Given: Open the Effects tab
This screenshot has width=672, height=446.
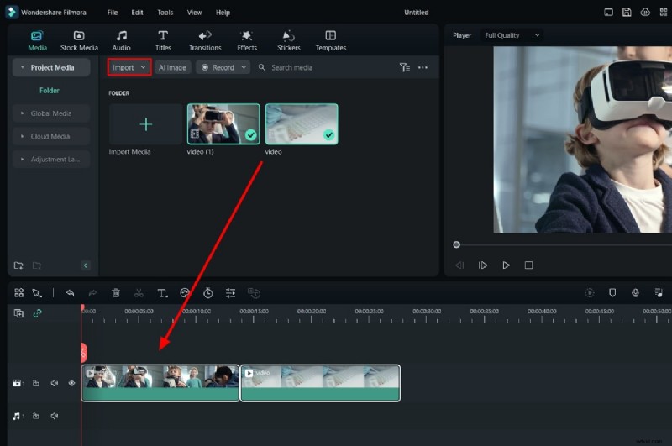Looking at the screenshot, I should coord(247,41).
